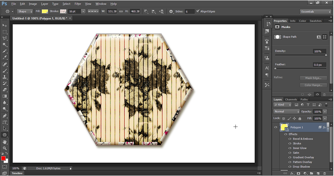334x176 pixels.
Task: Open the Essentials workspace dropdown
Action: tap(315, 12)
